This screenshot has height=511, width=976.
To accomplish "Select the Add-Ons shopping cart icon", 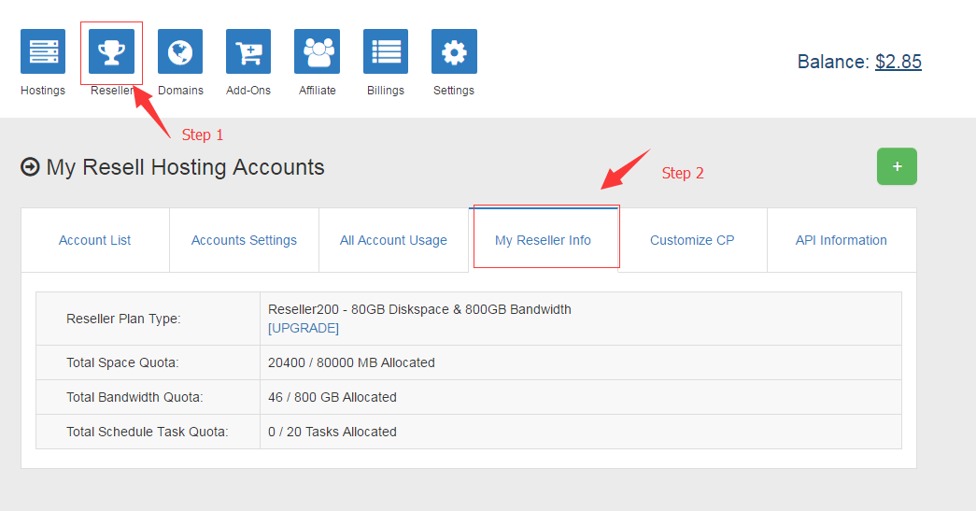I will (x=248, y=51).
